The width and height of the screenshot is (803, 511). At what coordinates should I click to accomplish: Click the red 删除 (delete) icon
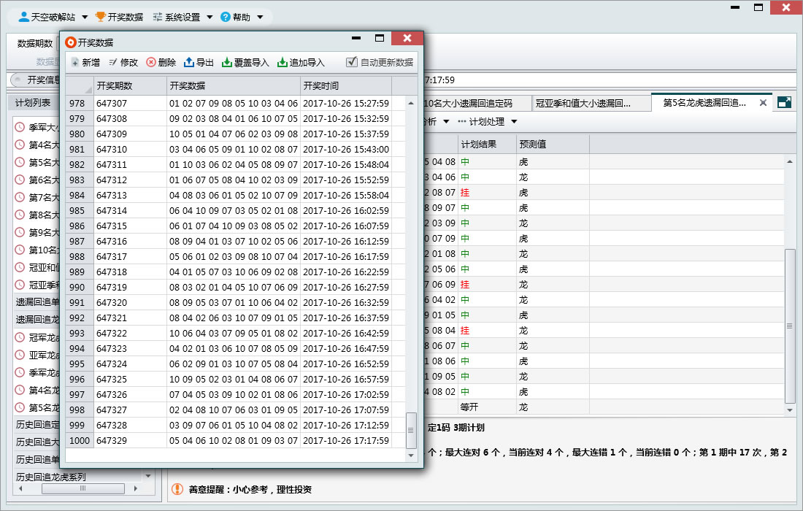pyautogui.click(x=151, y=63)
